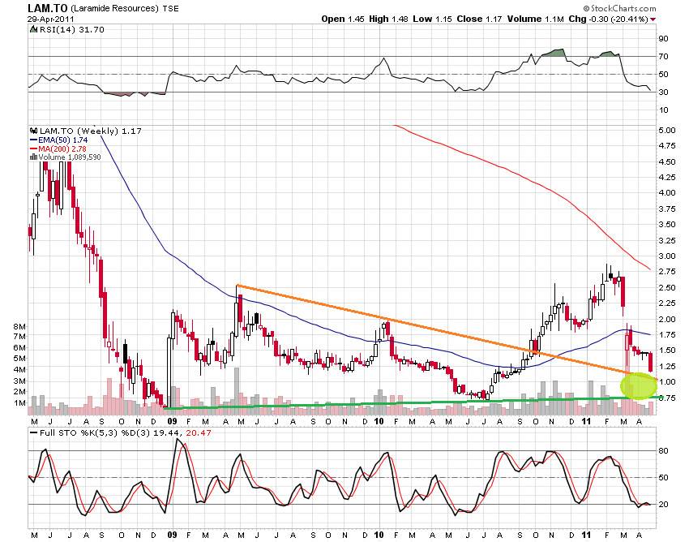Viewport: 689px width, 542px height.
Task: Click the MA(200) 2.78 legend text
Action: tap(62, 148)
